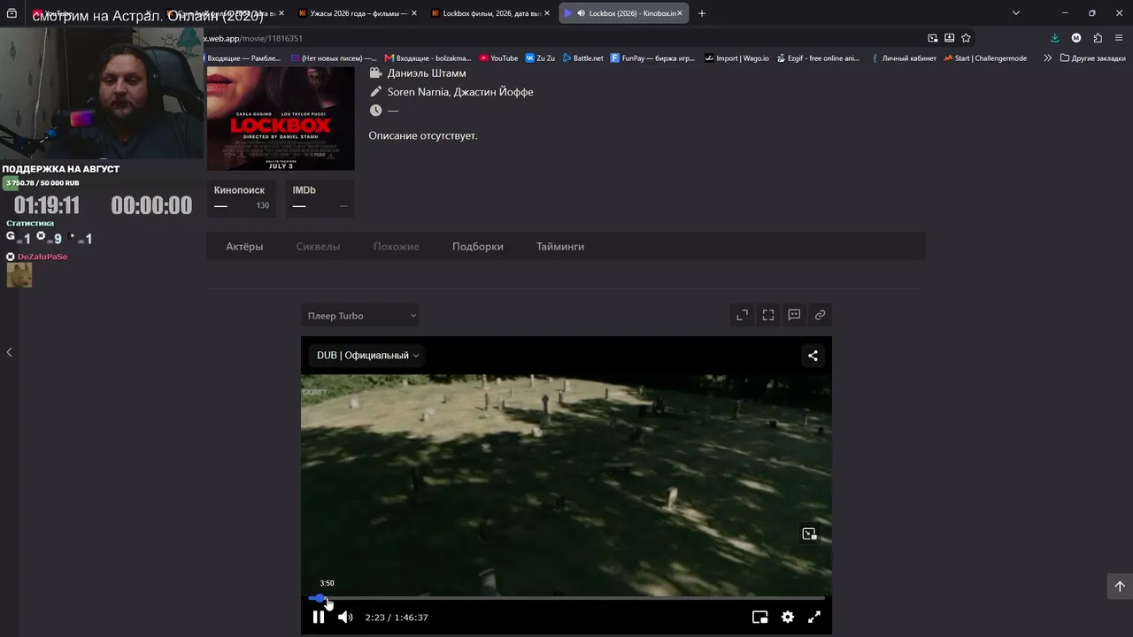Show more bookmarks with the double chevron

point(1047,58)
